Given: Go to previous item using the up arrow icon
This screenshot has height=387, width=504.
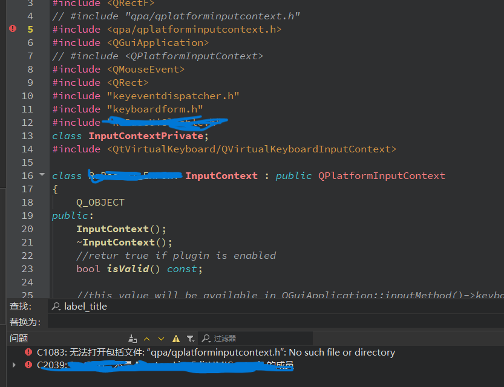Looking at the screenshot, I should point(146,338).
